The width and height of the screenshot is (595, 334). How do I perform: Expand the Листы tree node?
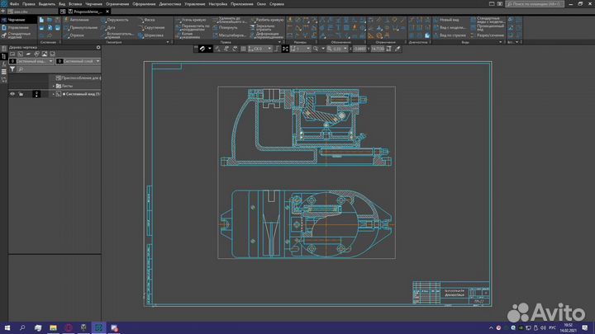point(54,86)
